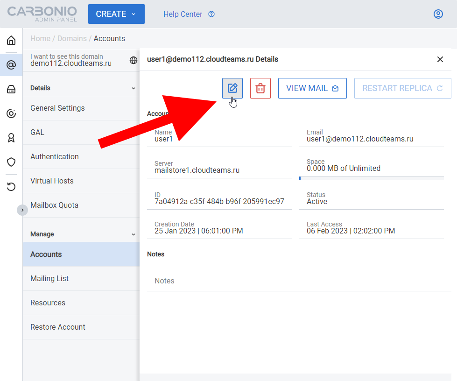Open the user profile icon top right

coord(438,14)
